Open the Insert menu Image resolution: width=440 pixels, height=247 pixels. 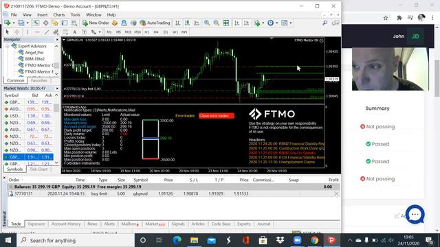43,15
